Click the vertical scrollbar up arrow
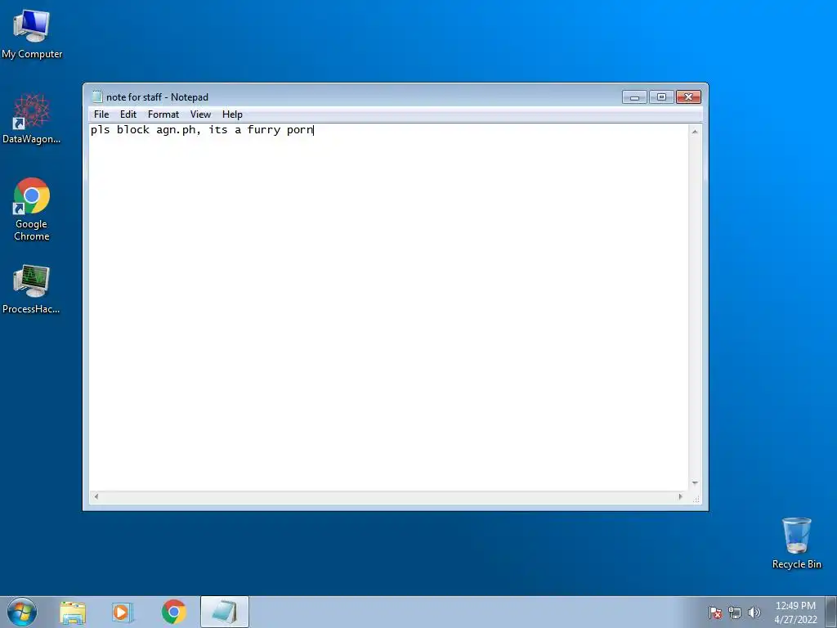The height and width of the screenshot is (628, 837). (x=695, y=132)
